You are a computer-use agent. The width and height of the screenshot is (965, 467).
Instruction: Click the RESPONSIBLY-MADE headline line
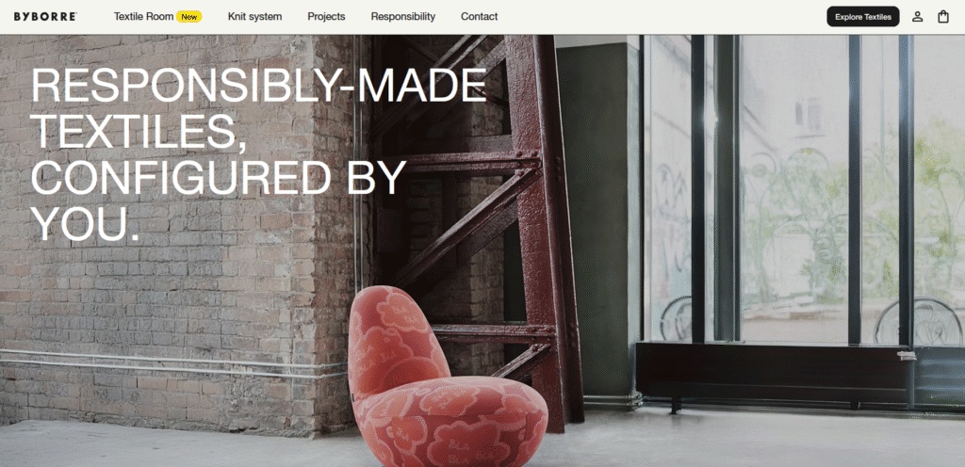(x=258, y=85)
